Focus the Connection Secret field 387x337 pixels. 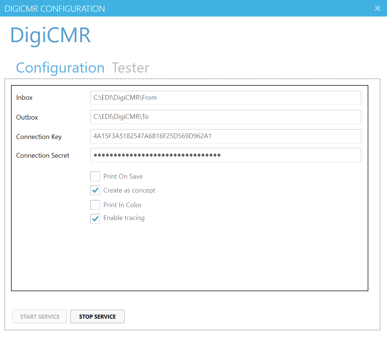click(225, 155)
